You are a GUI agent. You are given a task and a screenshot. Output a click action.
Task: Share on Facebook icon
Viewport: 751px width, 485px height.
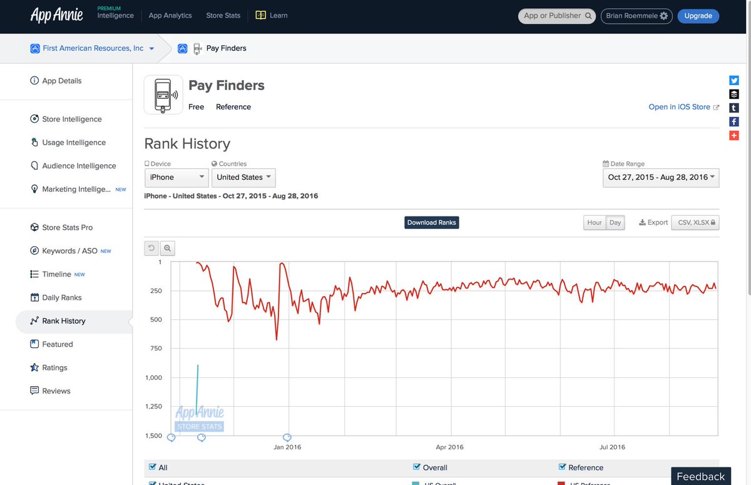click(734, 121)
